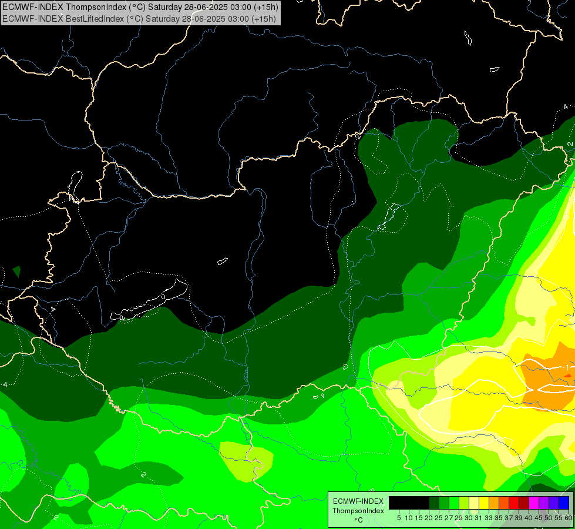Click the dark green 20–25 legend swatch
Viewport: 575px width, 529px height.
[434, 503]
